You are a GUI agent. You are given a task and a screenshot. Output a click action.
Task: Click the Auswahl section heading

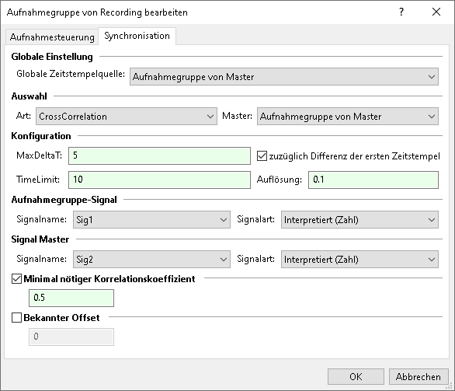pos(29,96)
